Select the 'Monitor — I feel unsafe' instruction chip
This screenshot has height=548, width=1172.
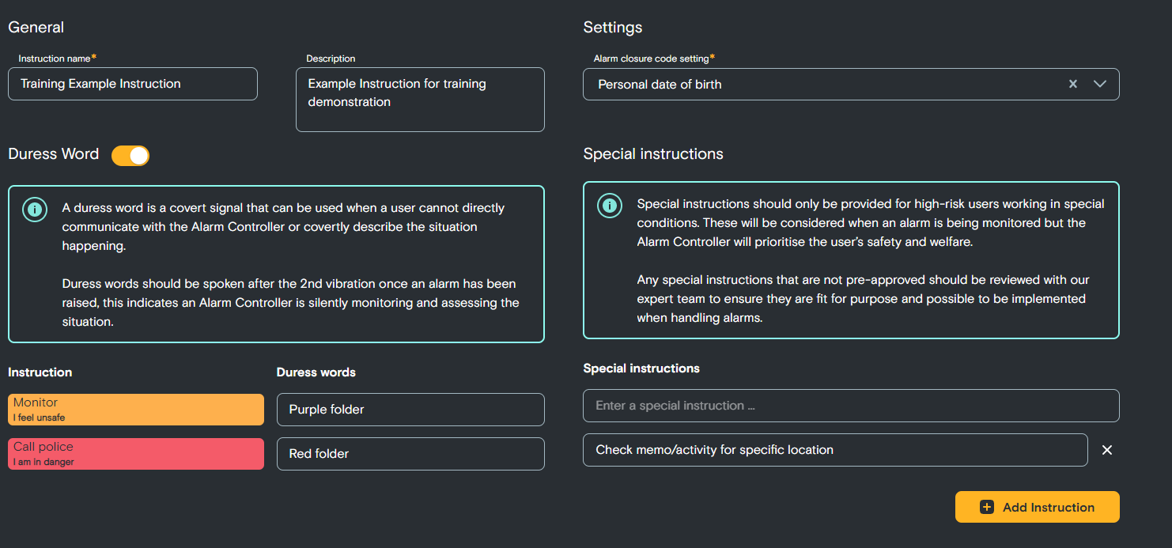pos(135,409)
